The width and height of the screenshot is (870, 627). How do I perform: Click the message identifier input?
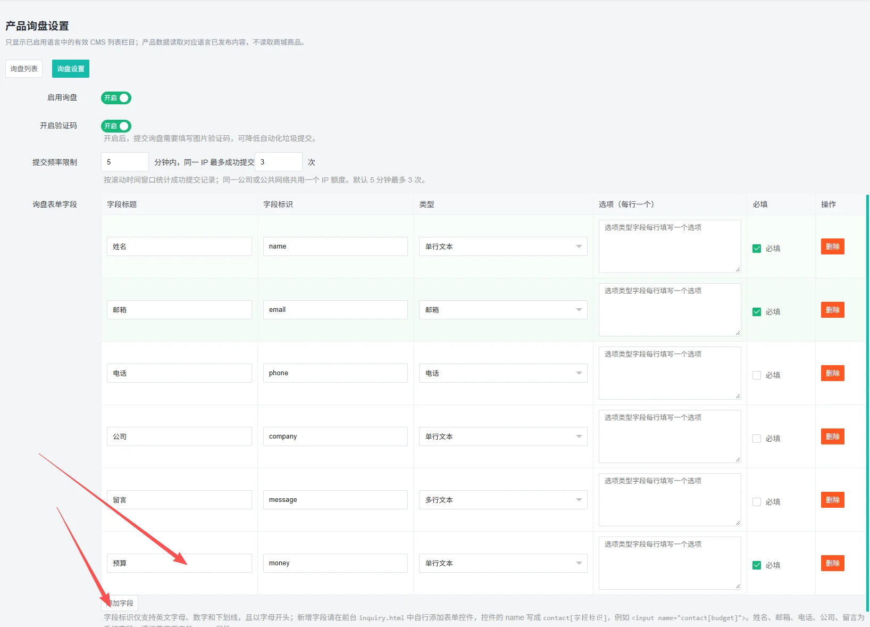click(x=336, y=500)
